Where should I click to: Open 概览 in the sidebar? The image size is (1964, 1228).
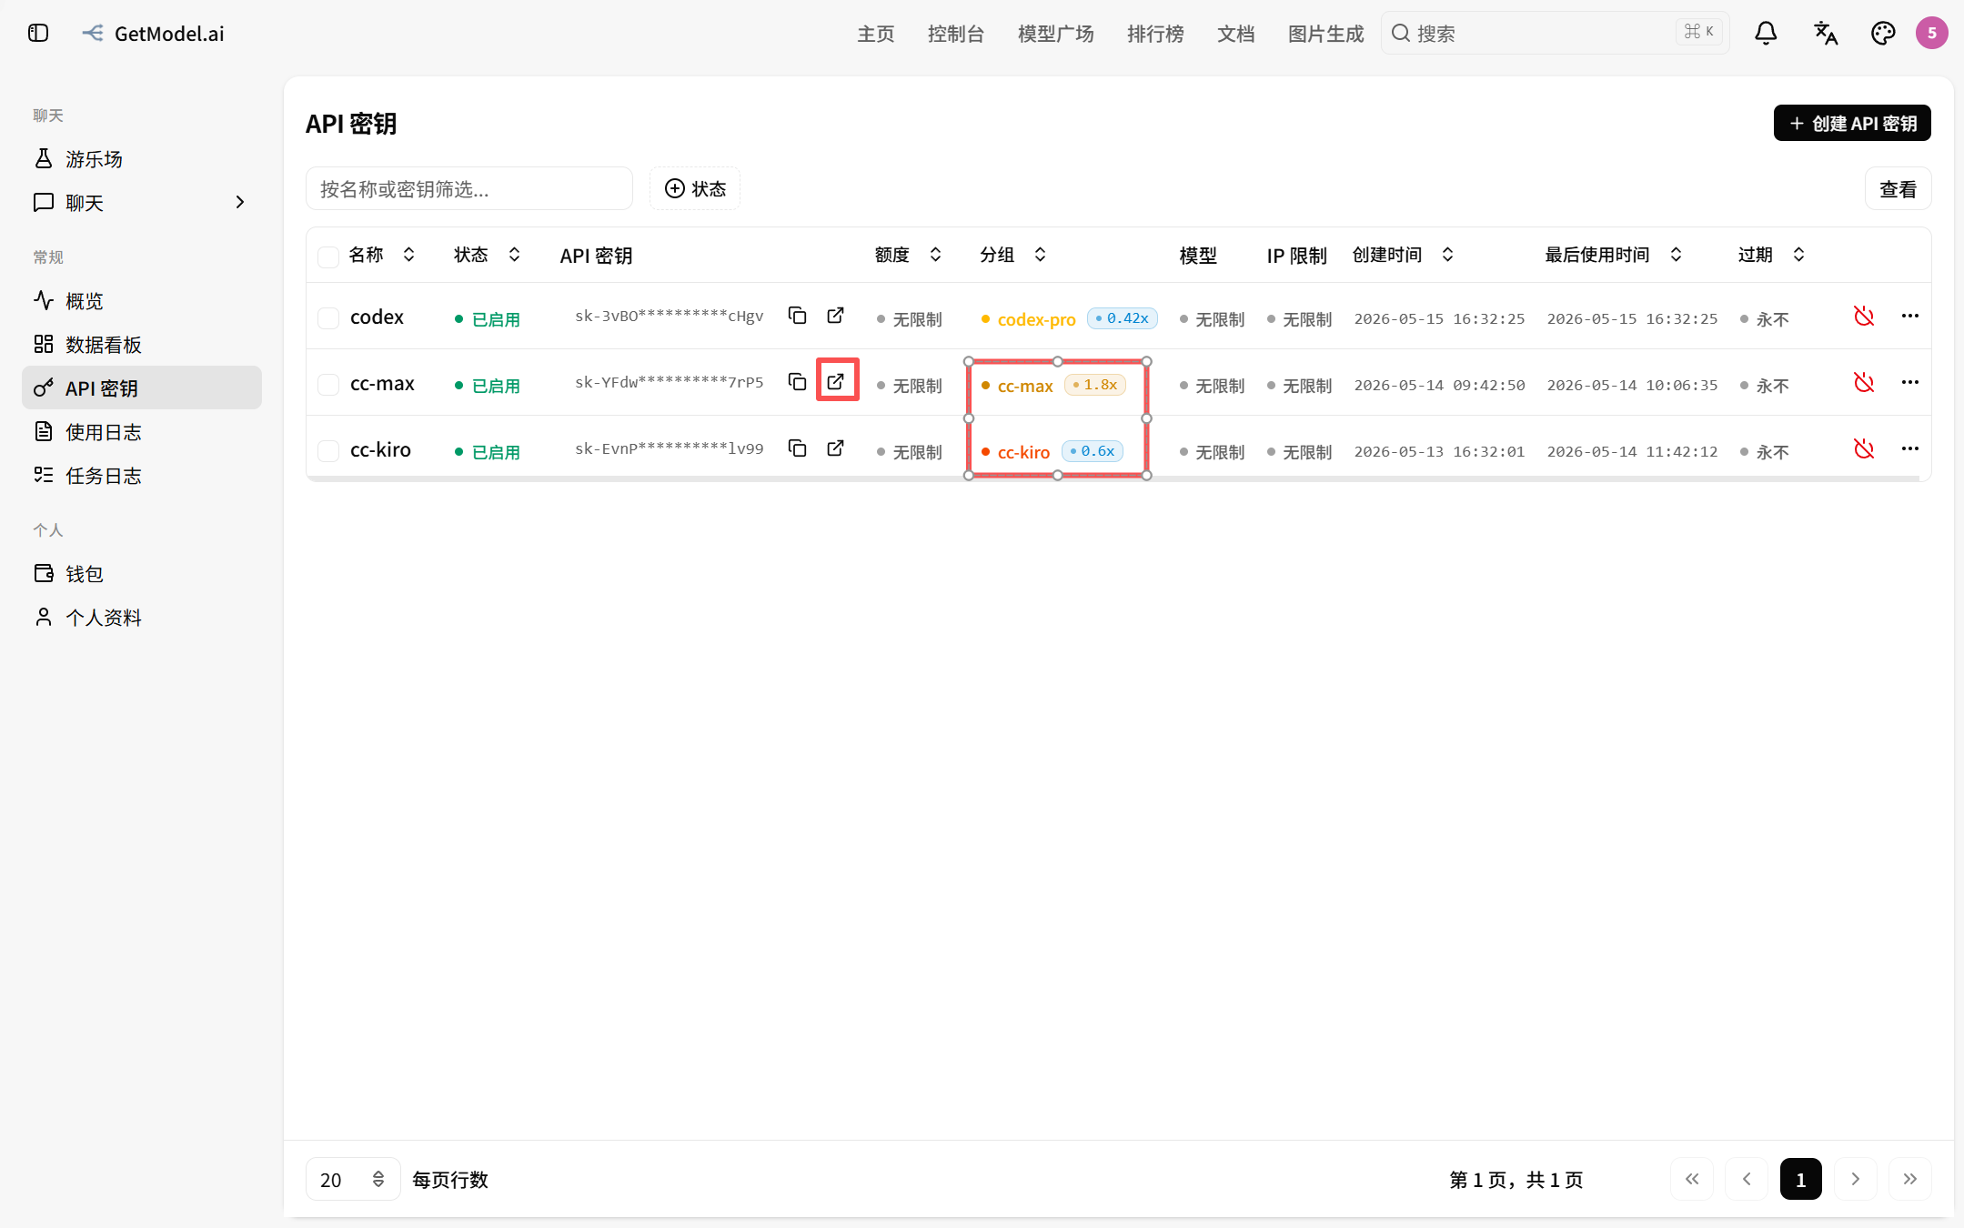(142, 301)
